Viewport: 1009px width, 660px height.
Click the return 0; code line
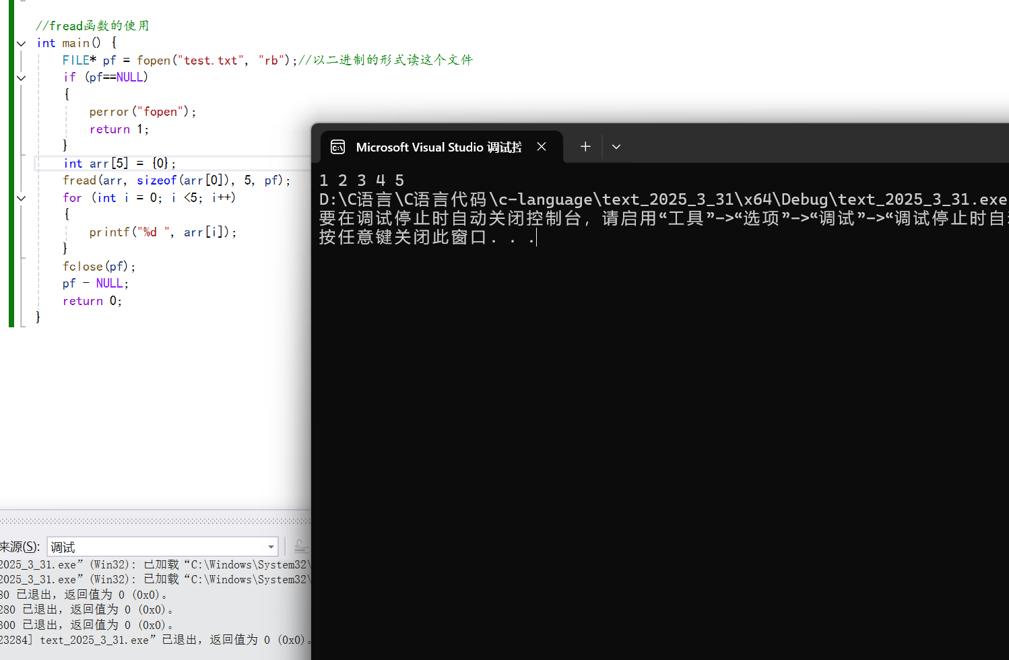92,301
